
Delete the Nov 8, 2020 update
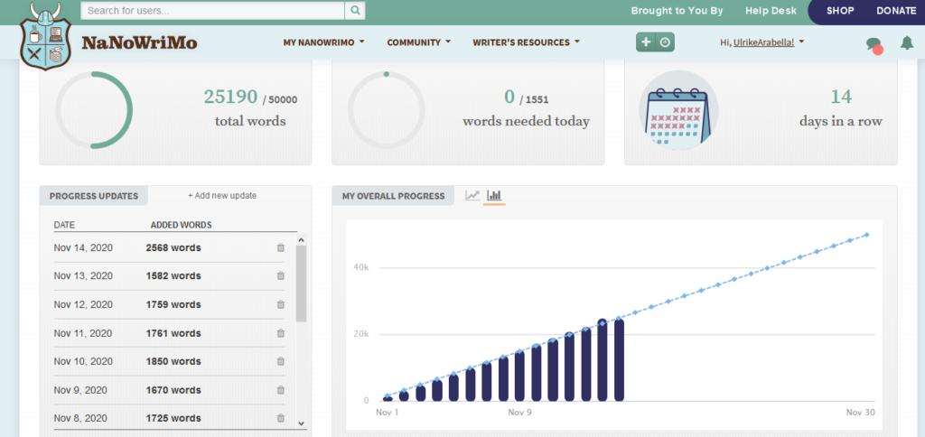(281, 418)
